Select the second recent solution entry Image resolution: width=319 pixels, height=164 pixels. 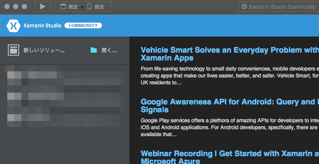pos(64,100)
